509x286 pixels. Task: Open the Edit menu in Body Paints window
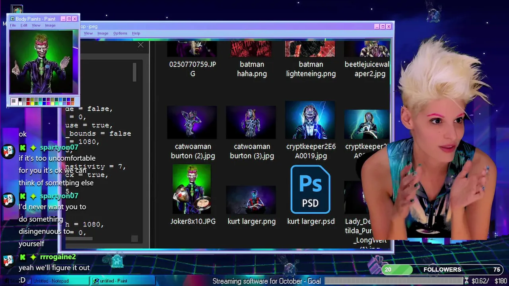(24, 25)
